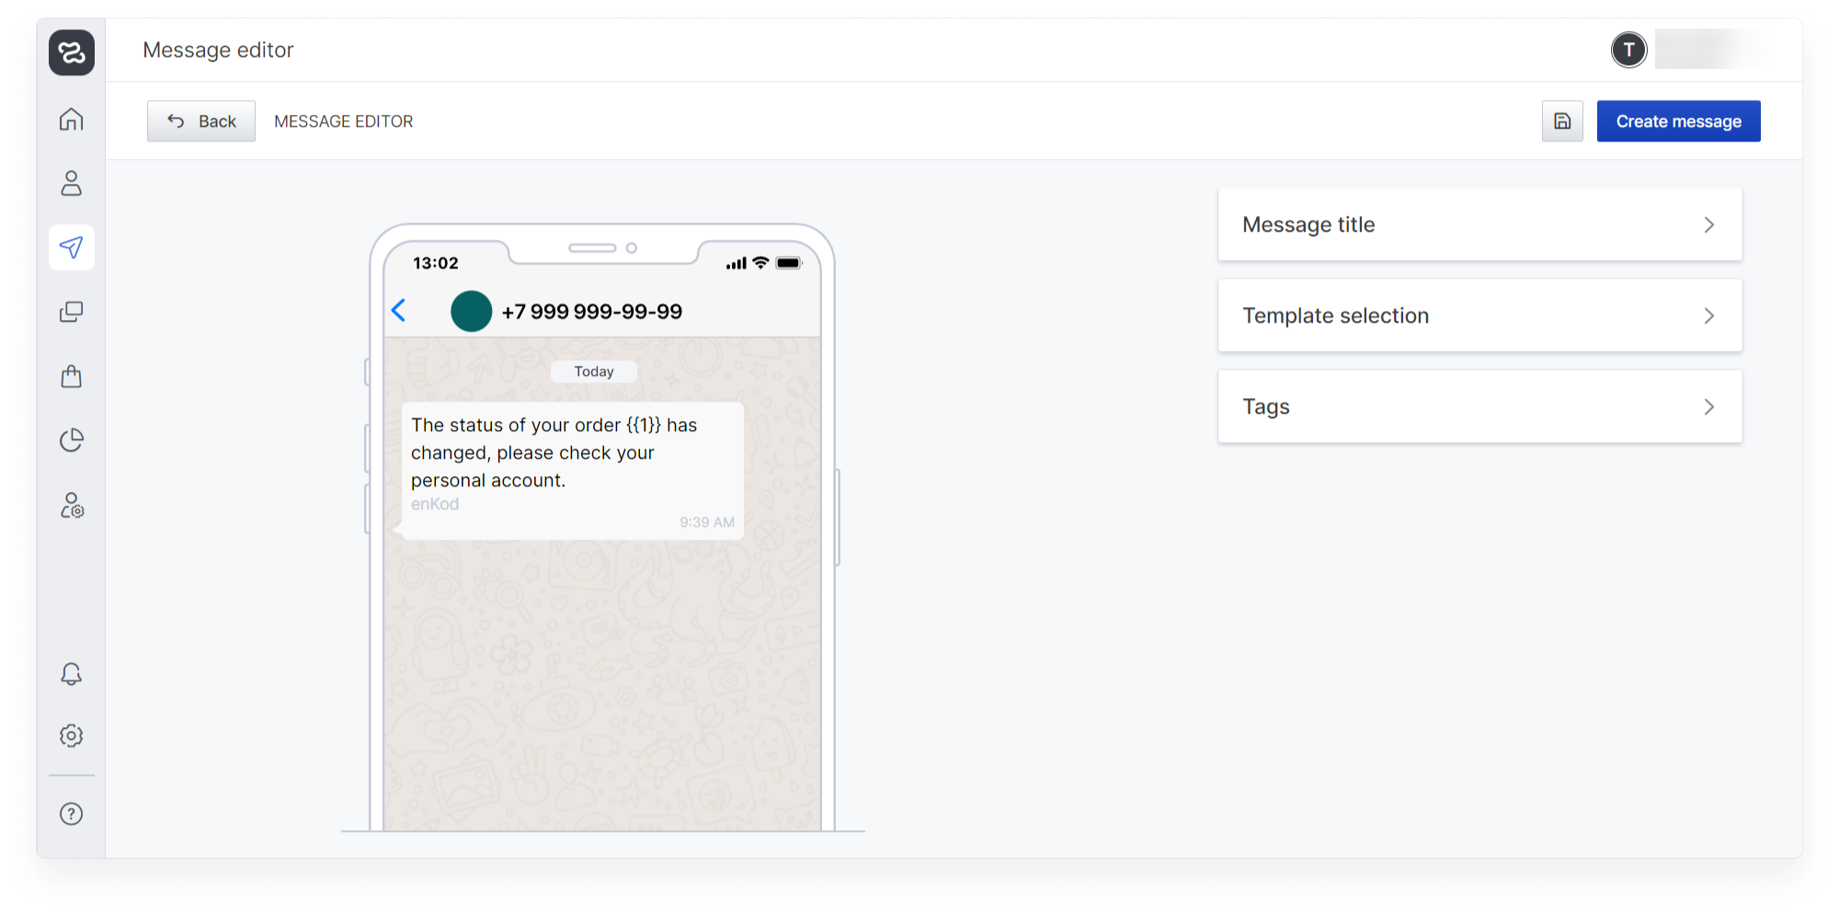Open the contacts person icon in sidebar
Viewport: 1839px width, 913px height.
[x=71, y=183]
